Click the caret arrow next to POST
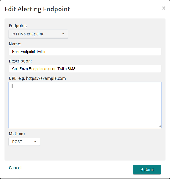This screenshot has height=179, width=170. 35,142
